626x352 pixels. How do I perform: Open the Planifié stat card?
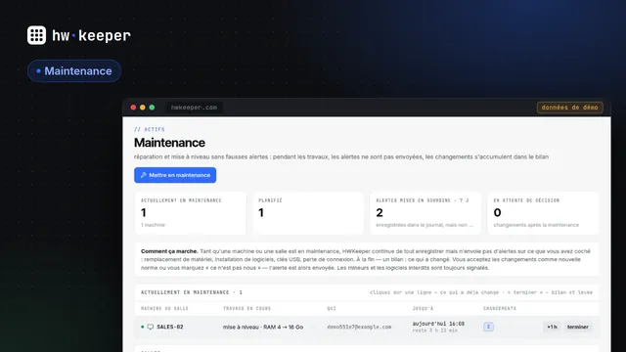click(x=308, y=213)
